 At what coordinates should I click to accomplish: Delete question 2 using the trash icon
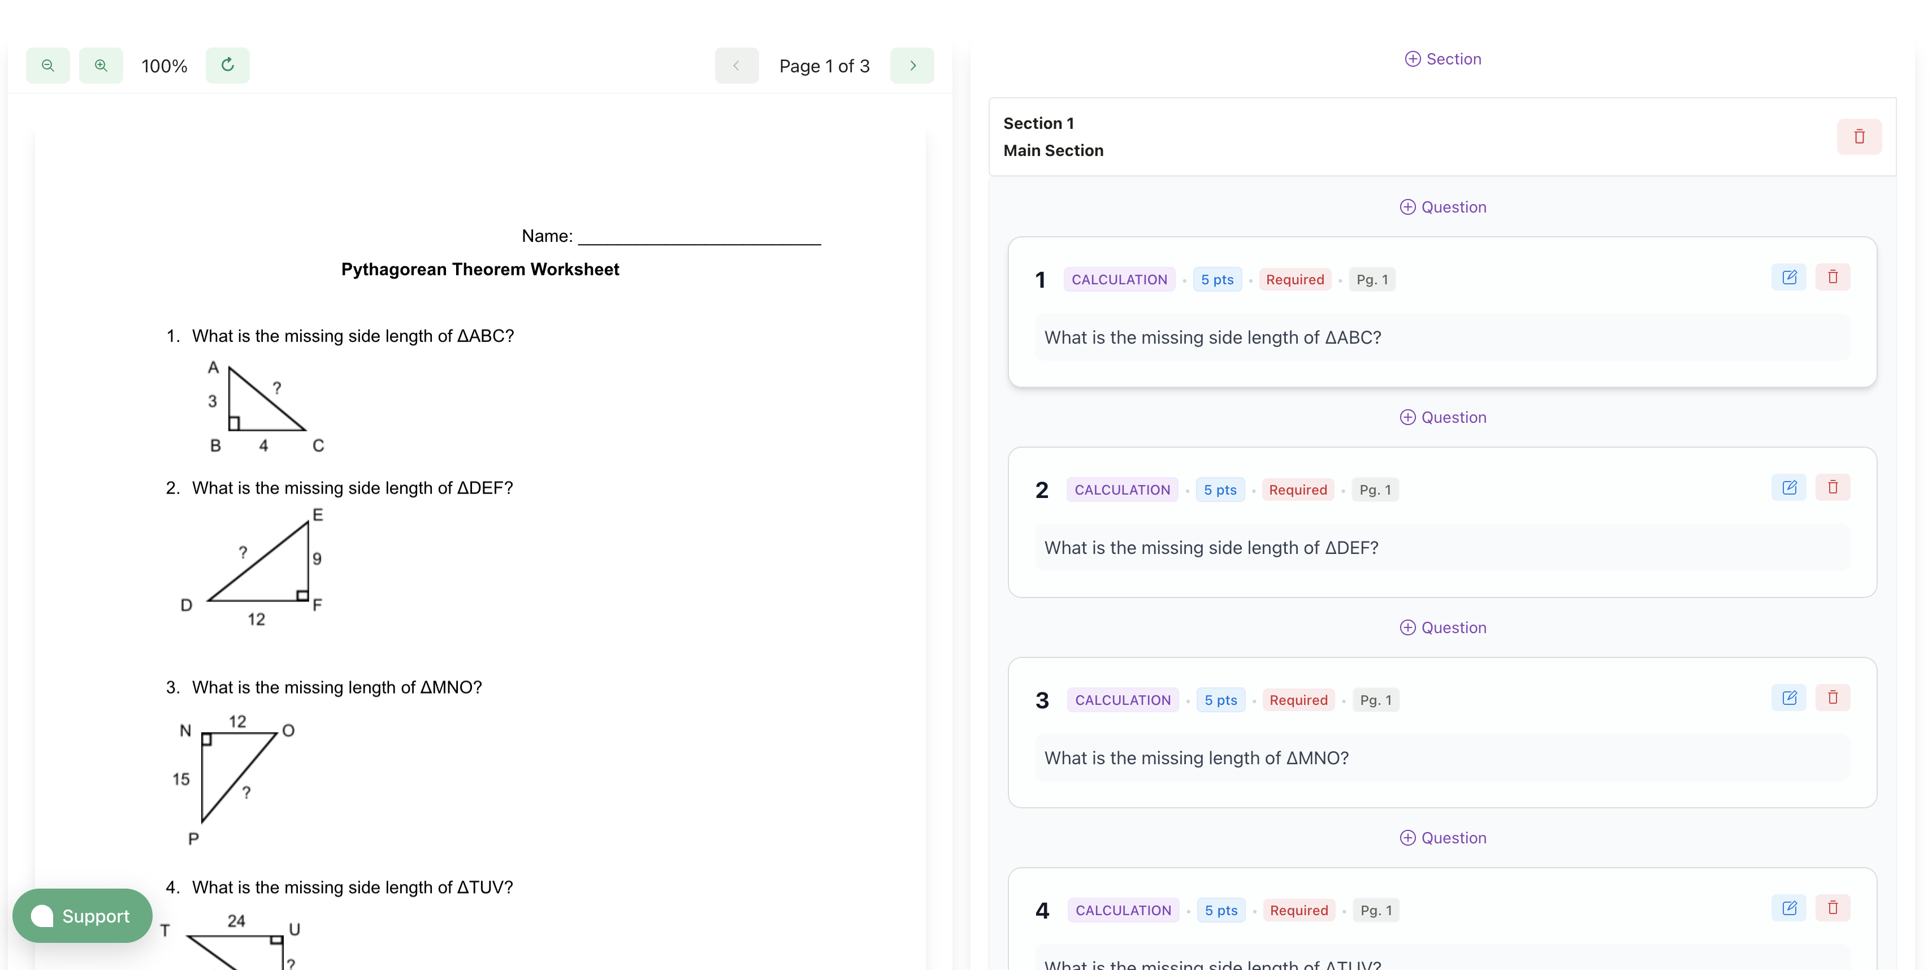coord(1833,487)
